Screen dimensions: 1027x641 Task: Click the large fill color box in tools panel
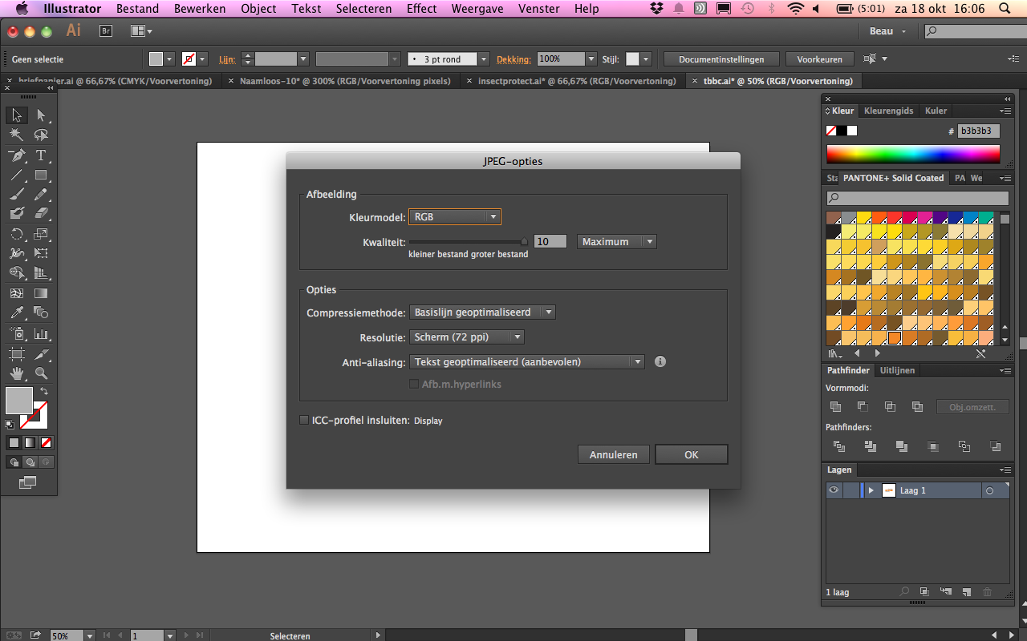[19, 401]
